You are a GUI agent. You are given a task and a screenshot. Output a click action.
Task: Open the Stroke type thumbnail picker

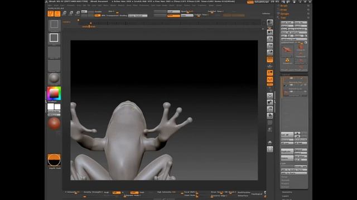tap(54, 38)
